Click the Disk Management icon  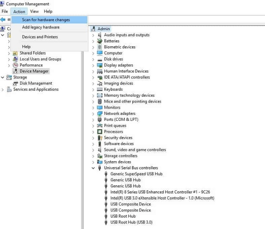[15, 84]
